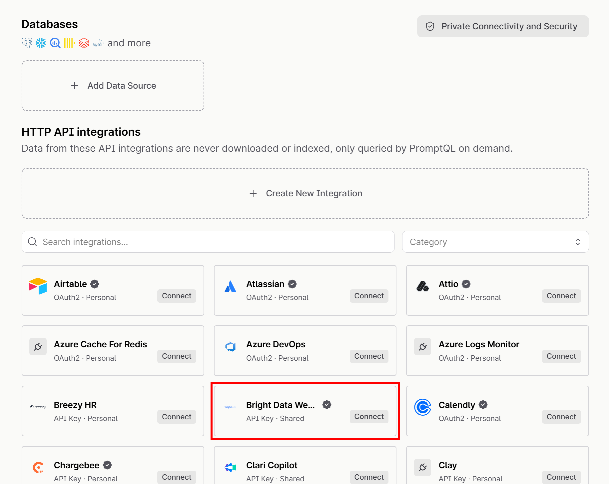Open Private Connectivity and Security
The image size is (609, 484).
tap(503, 26)
